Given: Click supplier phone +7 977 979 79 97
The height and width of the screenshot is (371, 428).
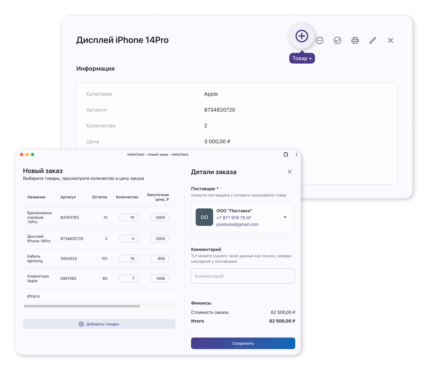Looking at the screenshot, I should tap(234, 218).
